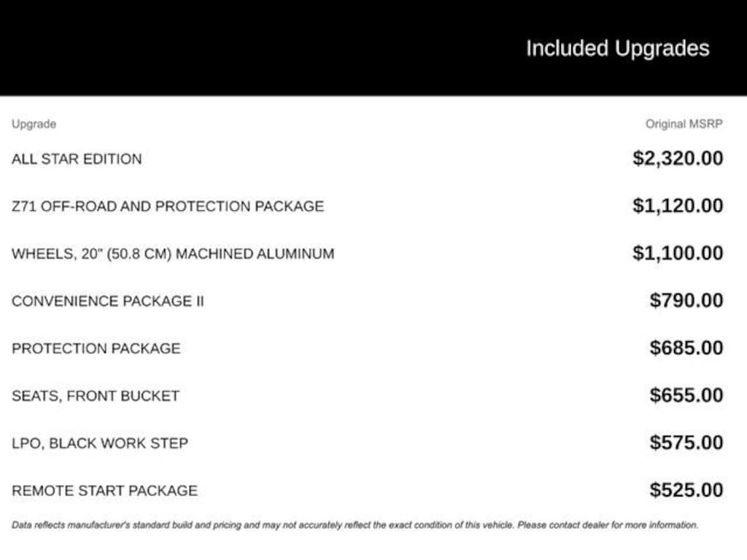Viewport: 747px width, 560px height.
Task: Select the 20" Machined Aluminum Wheels entry
Action: pyautogui.click(x=173, y=254)
